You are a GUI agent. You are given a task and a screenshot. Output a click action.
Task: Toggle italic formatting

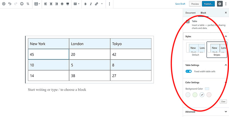[x=91, y=4]
